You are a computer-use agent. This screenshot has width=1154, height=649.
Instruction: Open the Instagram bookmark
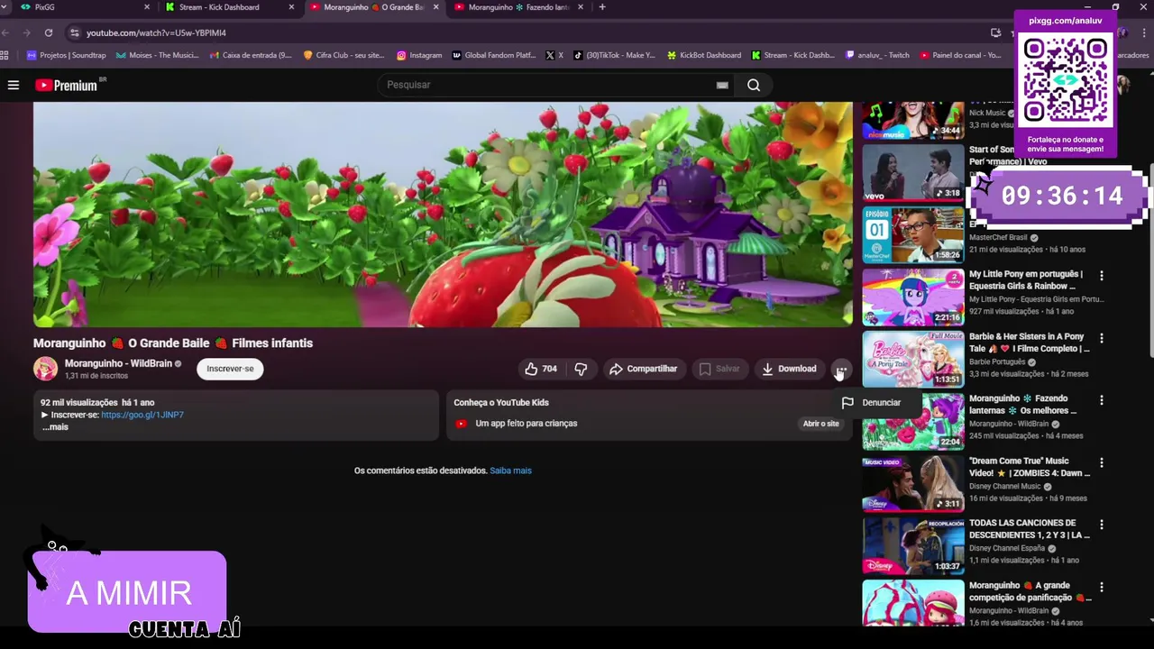click(419, 55)
